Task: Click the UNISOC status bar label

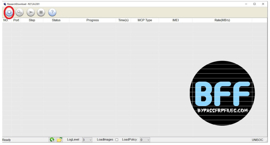Action: click(x=257, y=140)
